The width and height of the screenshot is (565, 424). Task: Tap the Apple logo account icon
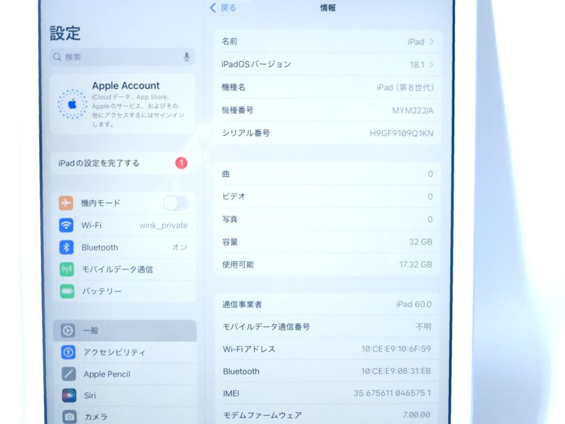(x=72, y=104)
